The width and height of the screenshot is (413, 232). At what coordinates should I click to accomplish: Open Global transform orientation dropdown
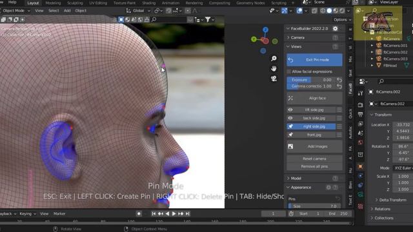(138, 11)
